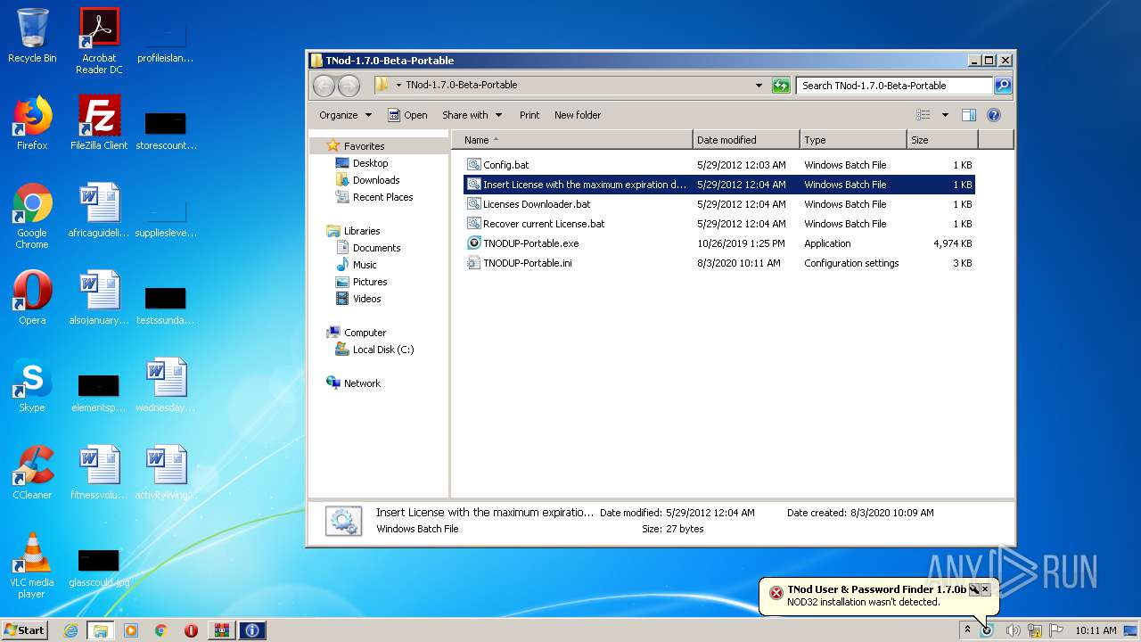Click the New folder toolbar command
1141x642 pixels.
point(578,115)
